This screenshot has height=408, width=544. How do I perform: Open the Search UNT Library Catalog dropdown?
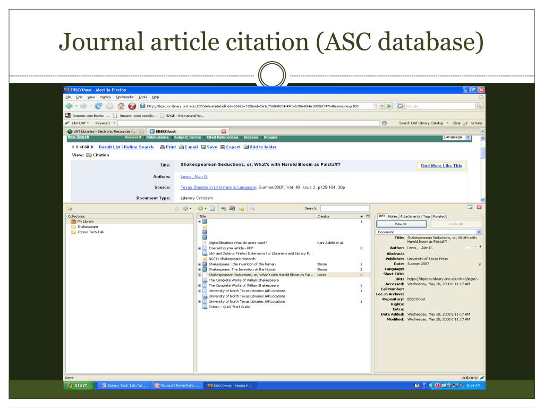coord(447,123)
